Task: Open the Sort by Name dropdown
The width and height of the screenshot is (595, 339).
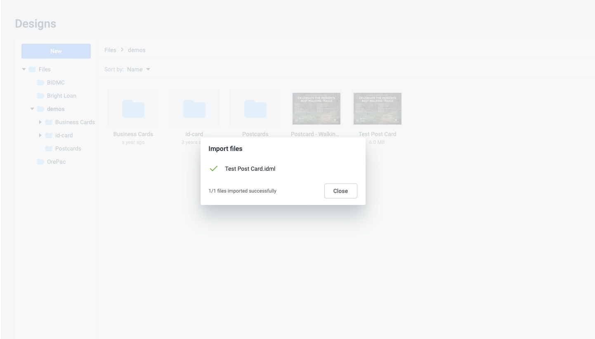Action: click(x=139, y=69)
